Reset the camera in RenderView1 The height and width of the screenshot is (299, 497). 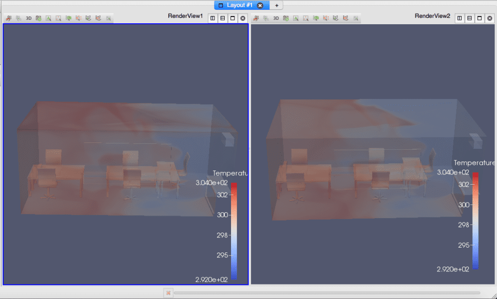pyautogui.click(x=19, y=18)
